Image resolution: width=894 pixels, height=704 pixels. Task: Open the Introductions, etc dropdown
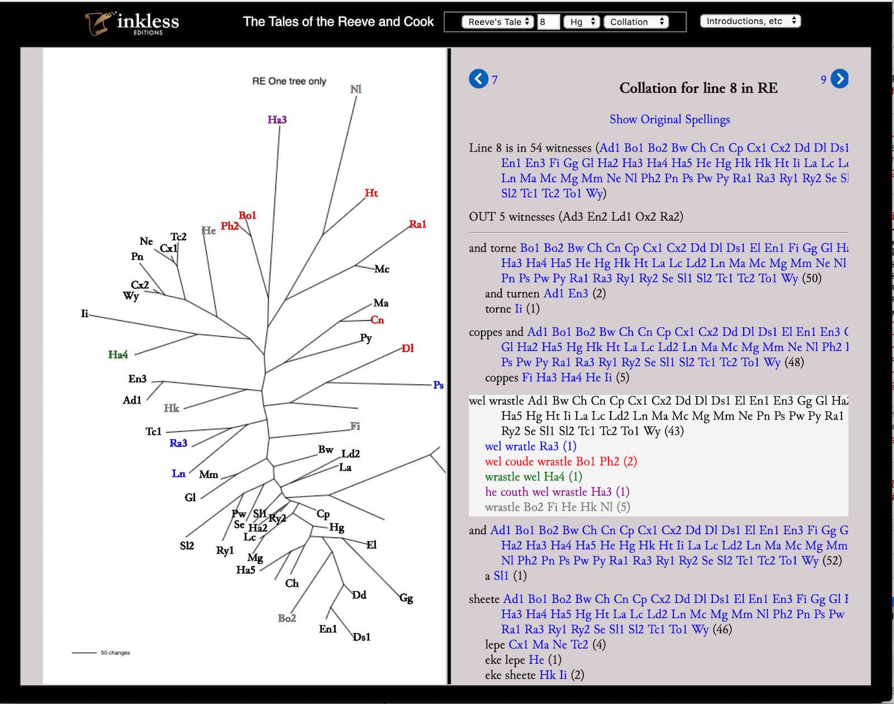750,21
